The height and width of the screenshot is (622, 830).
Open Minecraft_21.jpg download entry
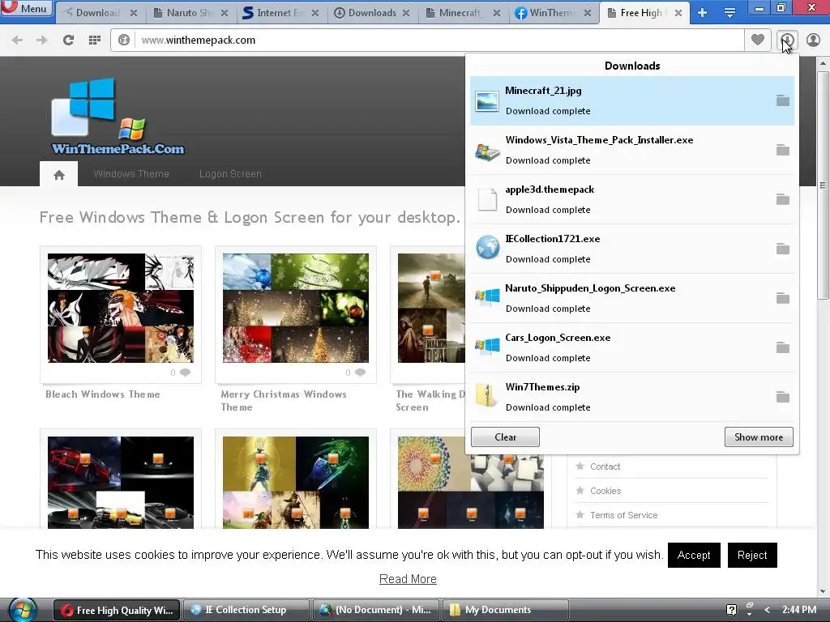click(632, 100)
